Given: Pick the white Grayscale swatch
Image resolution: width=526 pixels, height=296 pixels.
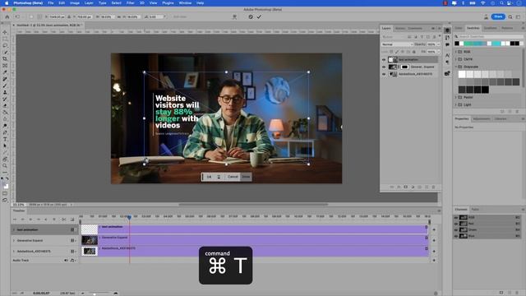Looking at the screenshot, I should coord(462,74).
